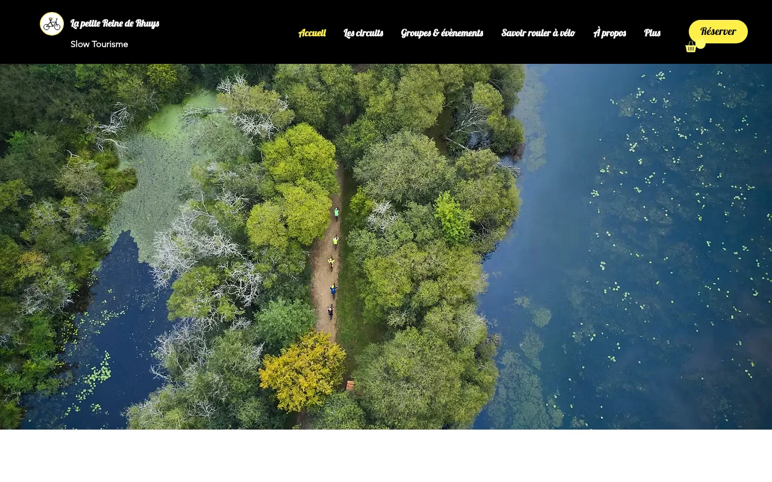Open the Accueil menu item
772x482 pixels.
[x=312, y=33]
